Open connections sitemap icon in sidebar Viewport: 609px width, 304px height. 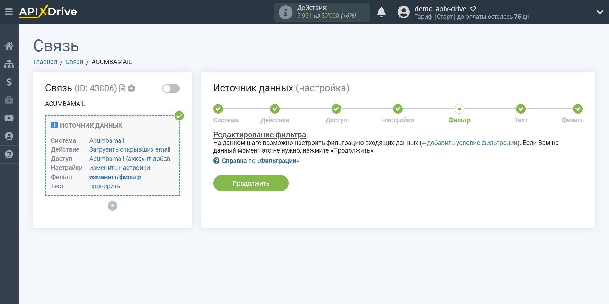(9, 64)
